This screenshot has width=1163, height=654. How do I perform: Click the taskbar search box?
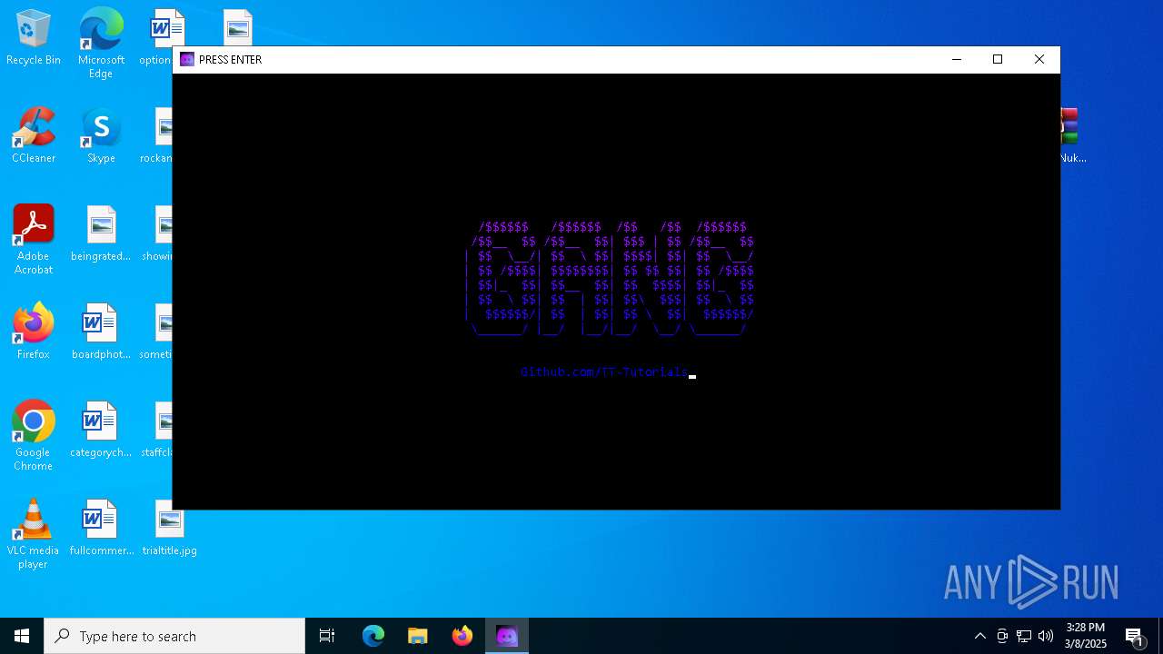tap(174, 636)
